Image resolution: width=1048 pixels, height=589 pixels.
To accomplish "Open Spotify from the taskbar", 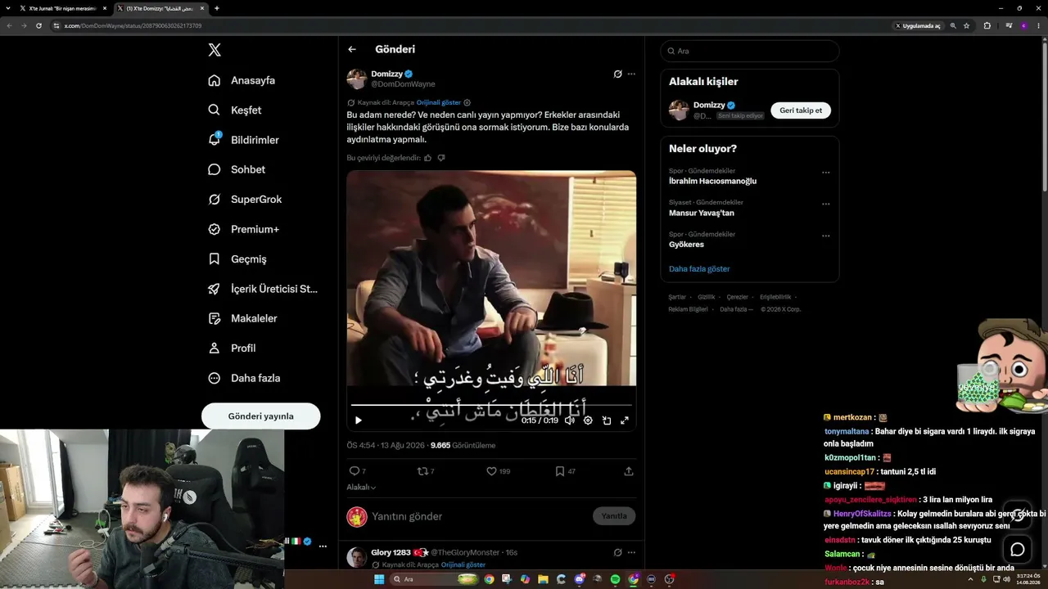I will [615, 579].
